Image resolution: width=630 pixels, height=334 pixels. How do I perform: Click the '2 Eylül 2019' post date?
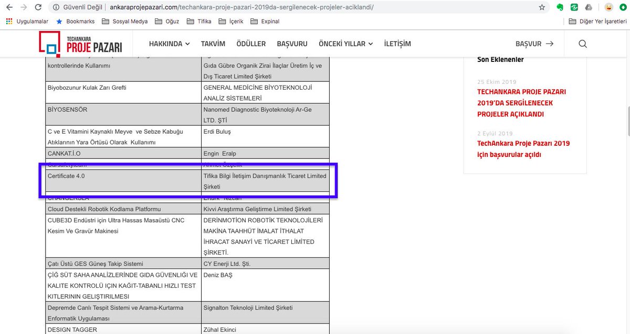(x=495, y=133)
